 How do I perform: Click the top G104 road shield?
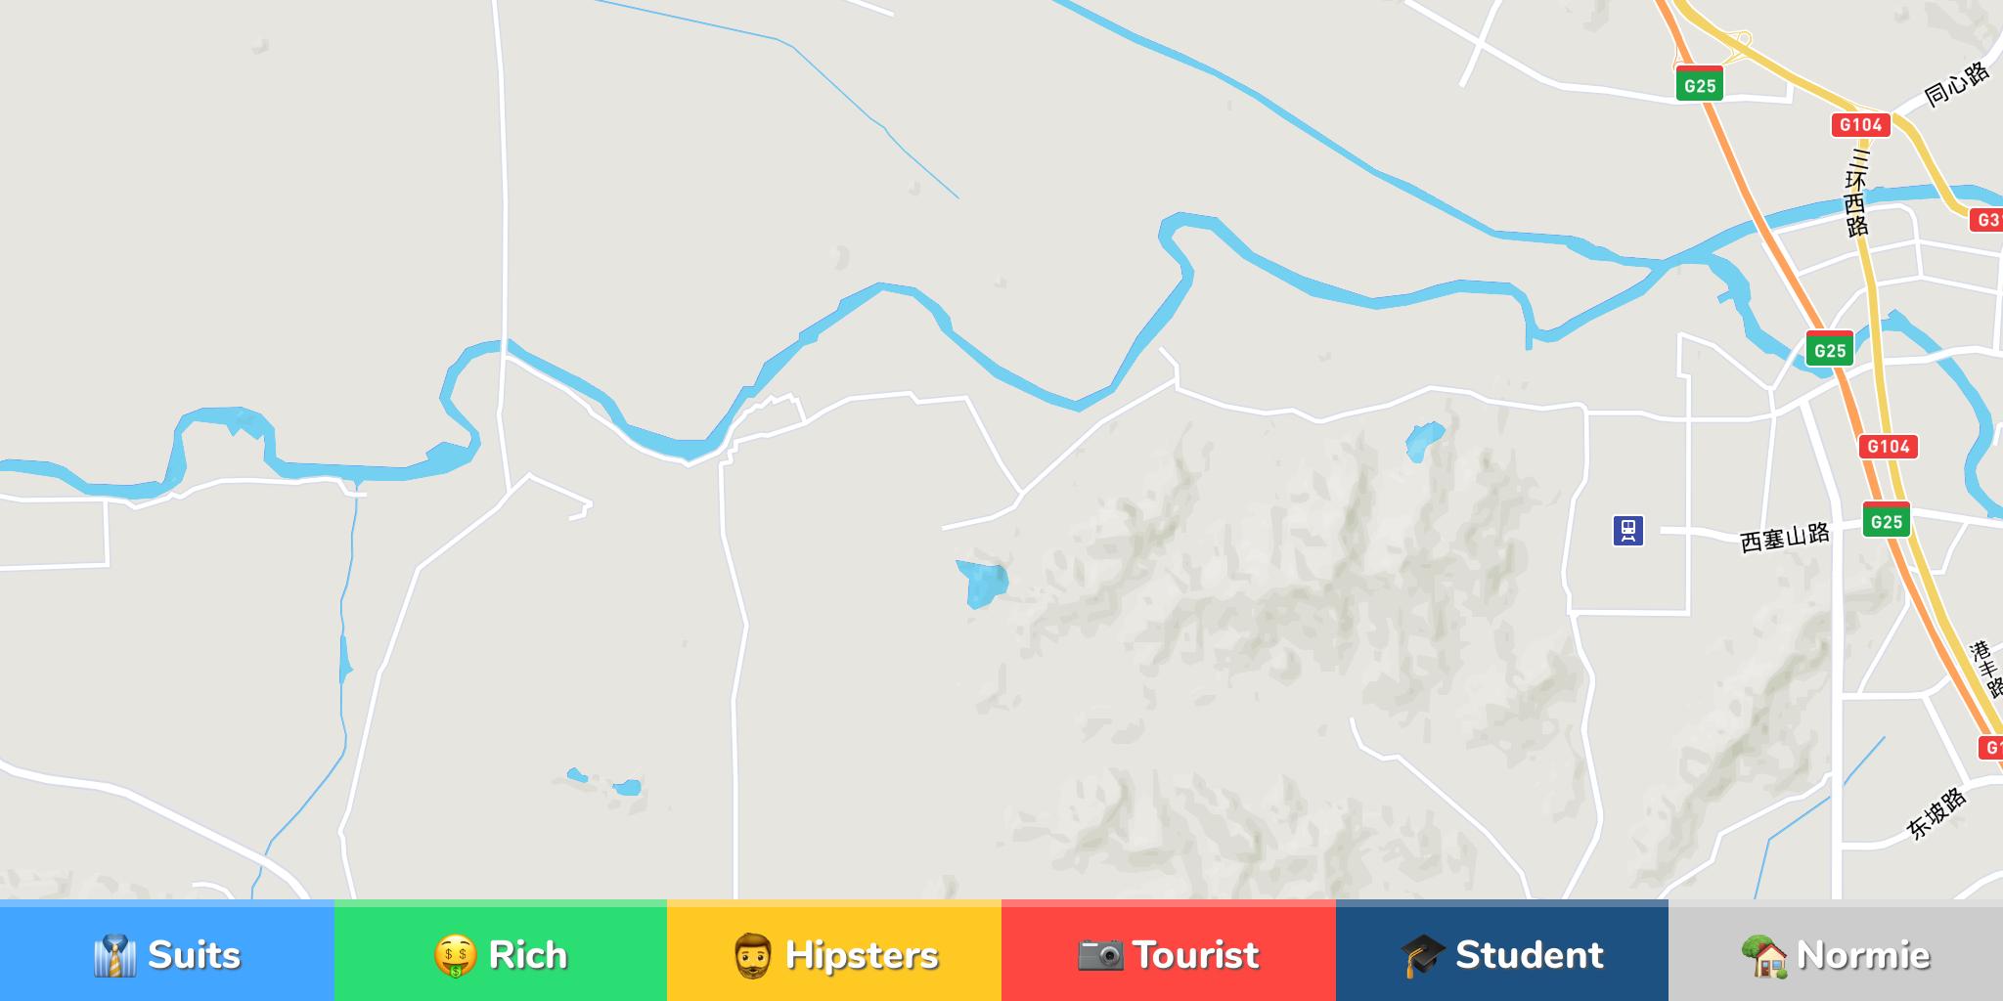pos(1860,124)
